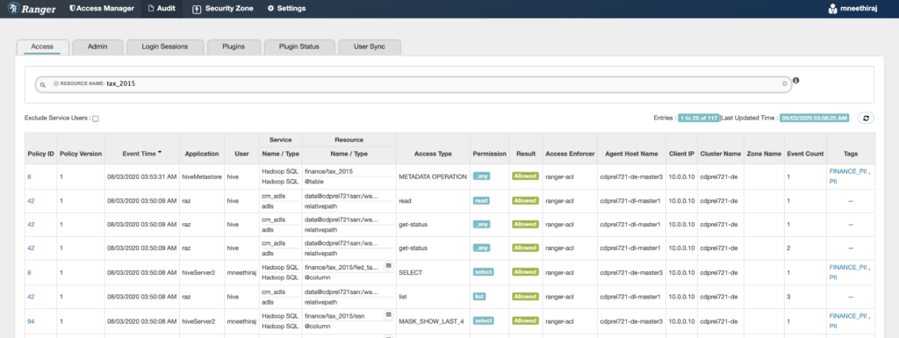Open the Audit menu
The width and height of the screenshot is (899, 338).
click(162, 9)
